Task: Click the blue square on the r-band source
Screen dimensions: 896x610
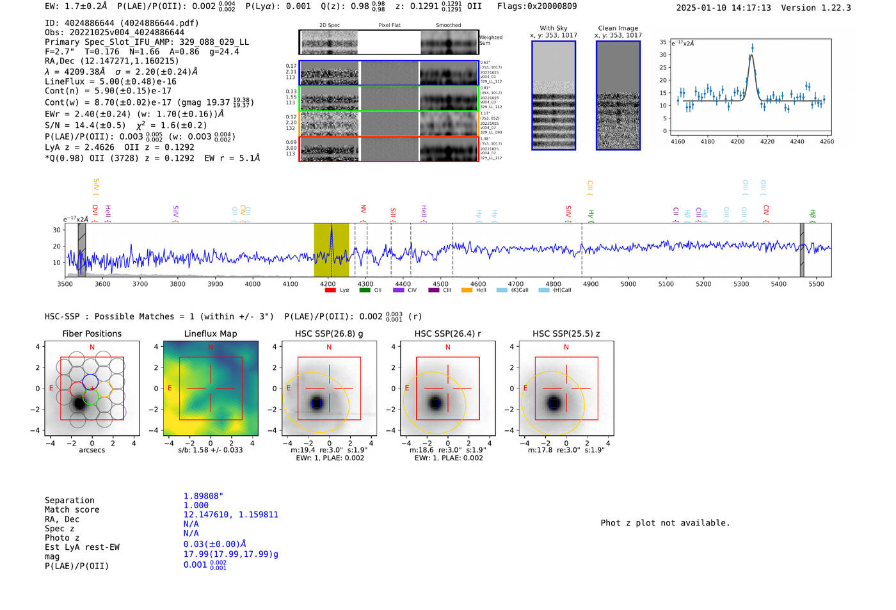Action: [435, 403]
